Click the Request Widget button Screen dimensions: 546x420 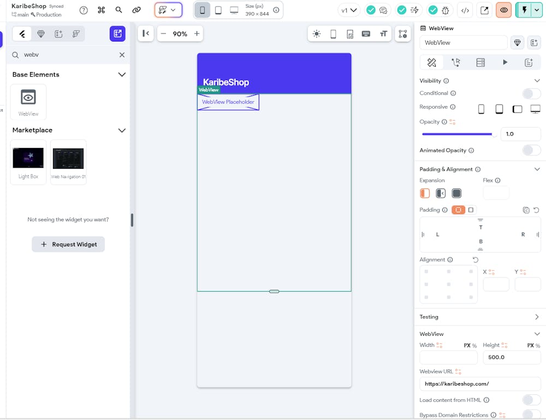tap(68, 244)
